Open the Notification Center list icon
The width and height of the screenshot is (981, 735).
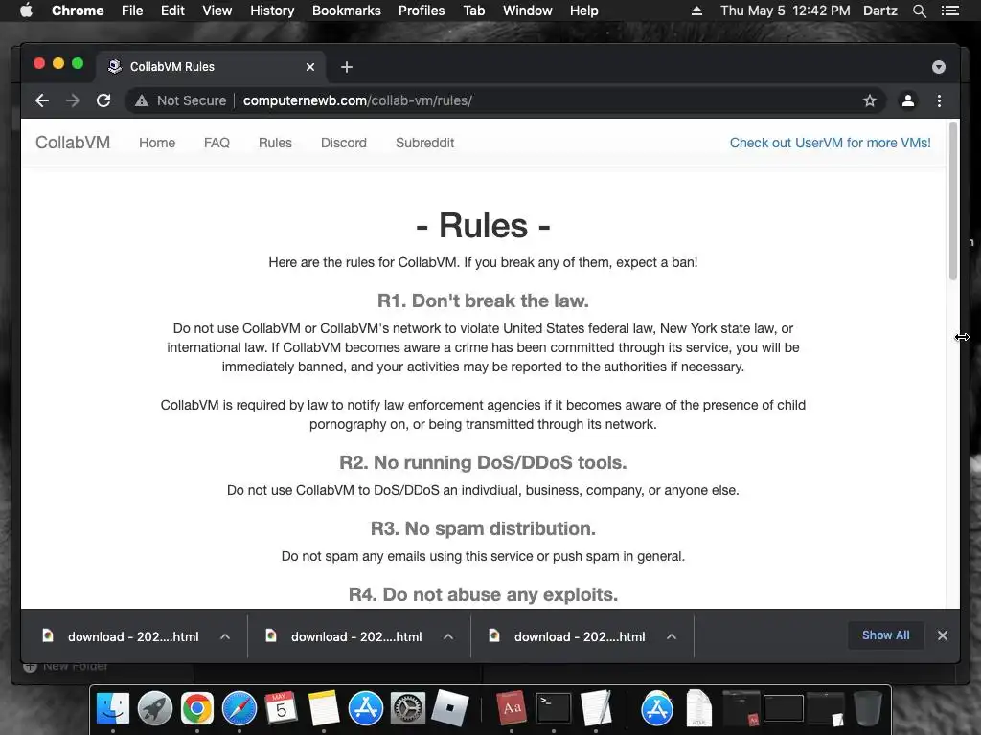pyautogui.click(x=950, y=11)
